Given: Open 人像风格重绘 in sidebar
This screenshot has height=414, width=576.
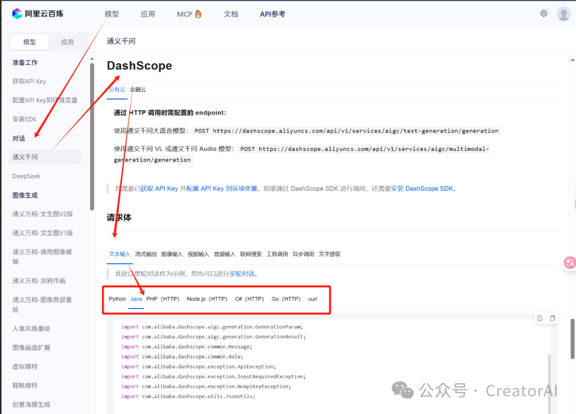Looking at the screenshot, I should coord(31,329).
